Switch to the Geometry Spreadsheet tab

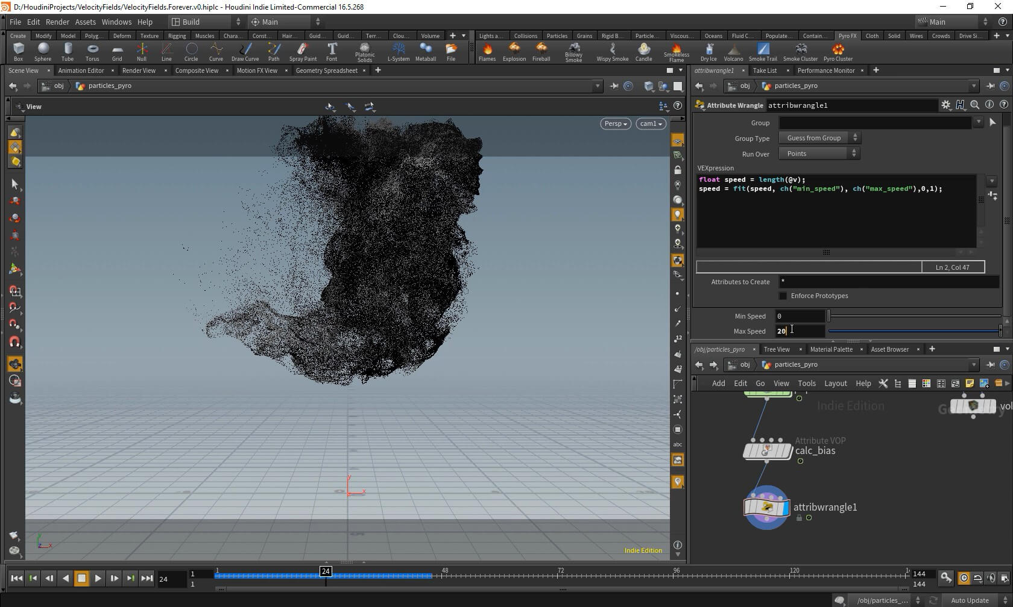[x=326, y=70]
